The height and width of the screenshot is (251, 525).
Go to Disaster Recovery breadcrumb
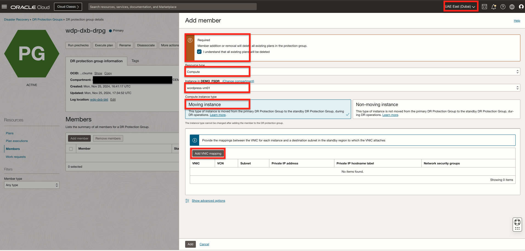[x=16, y=19]
